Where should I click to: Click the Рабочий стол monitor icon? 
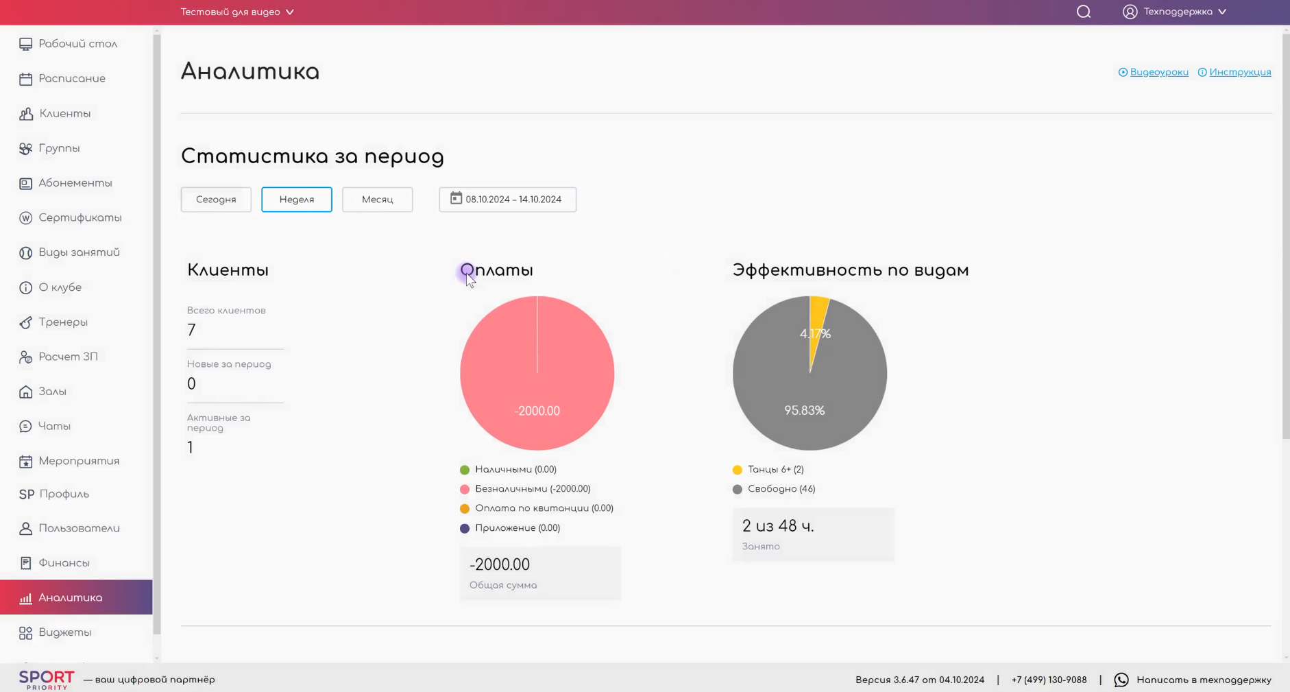(x=25, y=44)
